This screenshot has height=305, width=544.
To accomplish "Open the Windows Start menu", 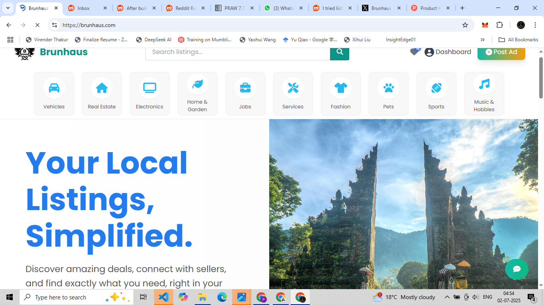I will click(x=10, y=297).
